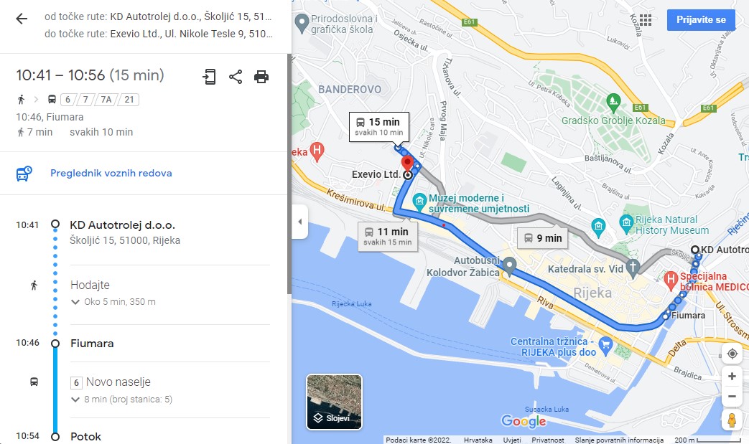Show my location on the map
The image size is (749, 444).
click(732, 354)
